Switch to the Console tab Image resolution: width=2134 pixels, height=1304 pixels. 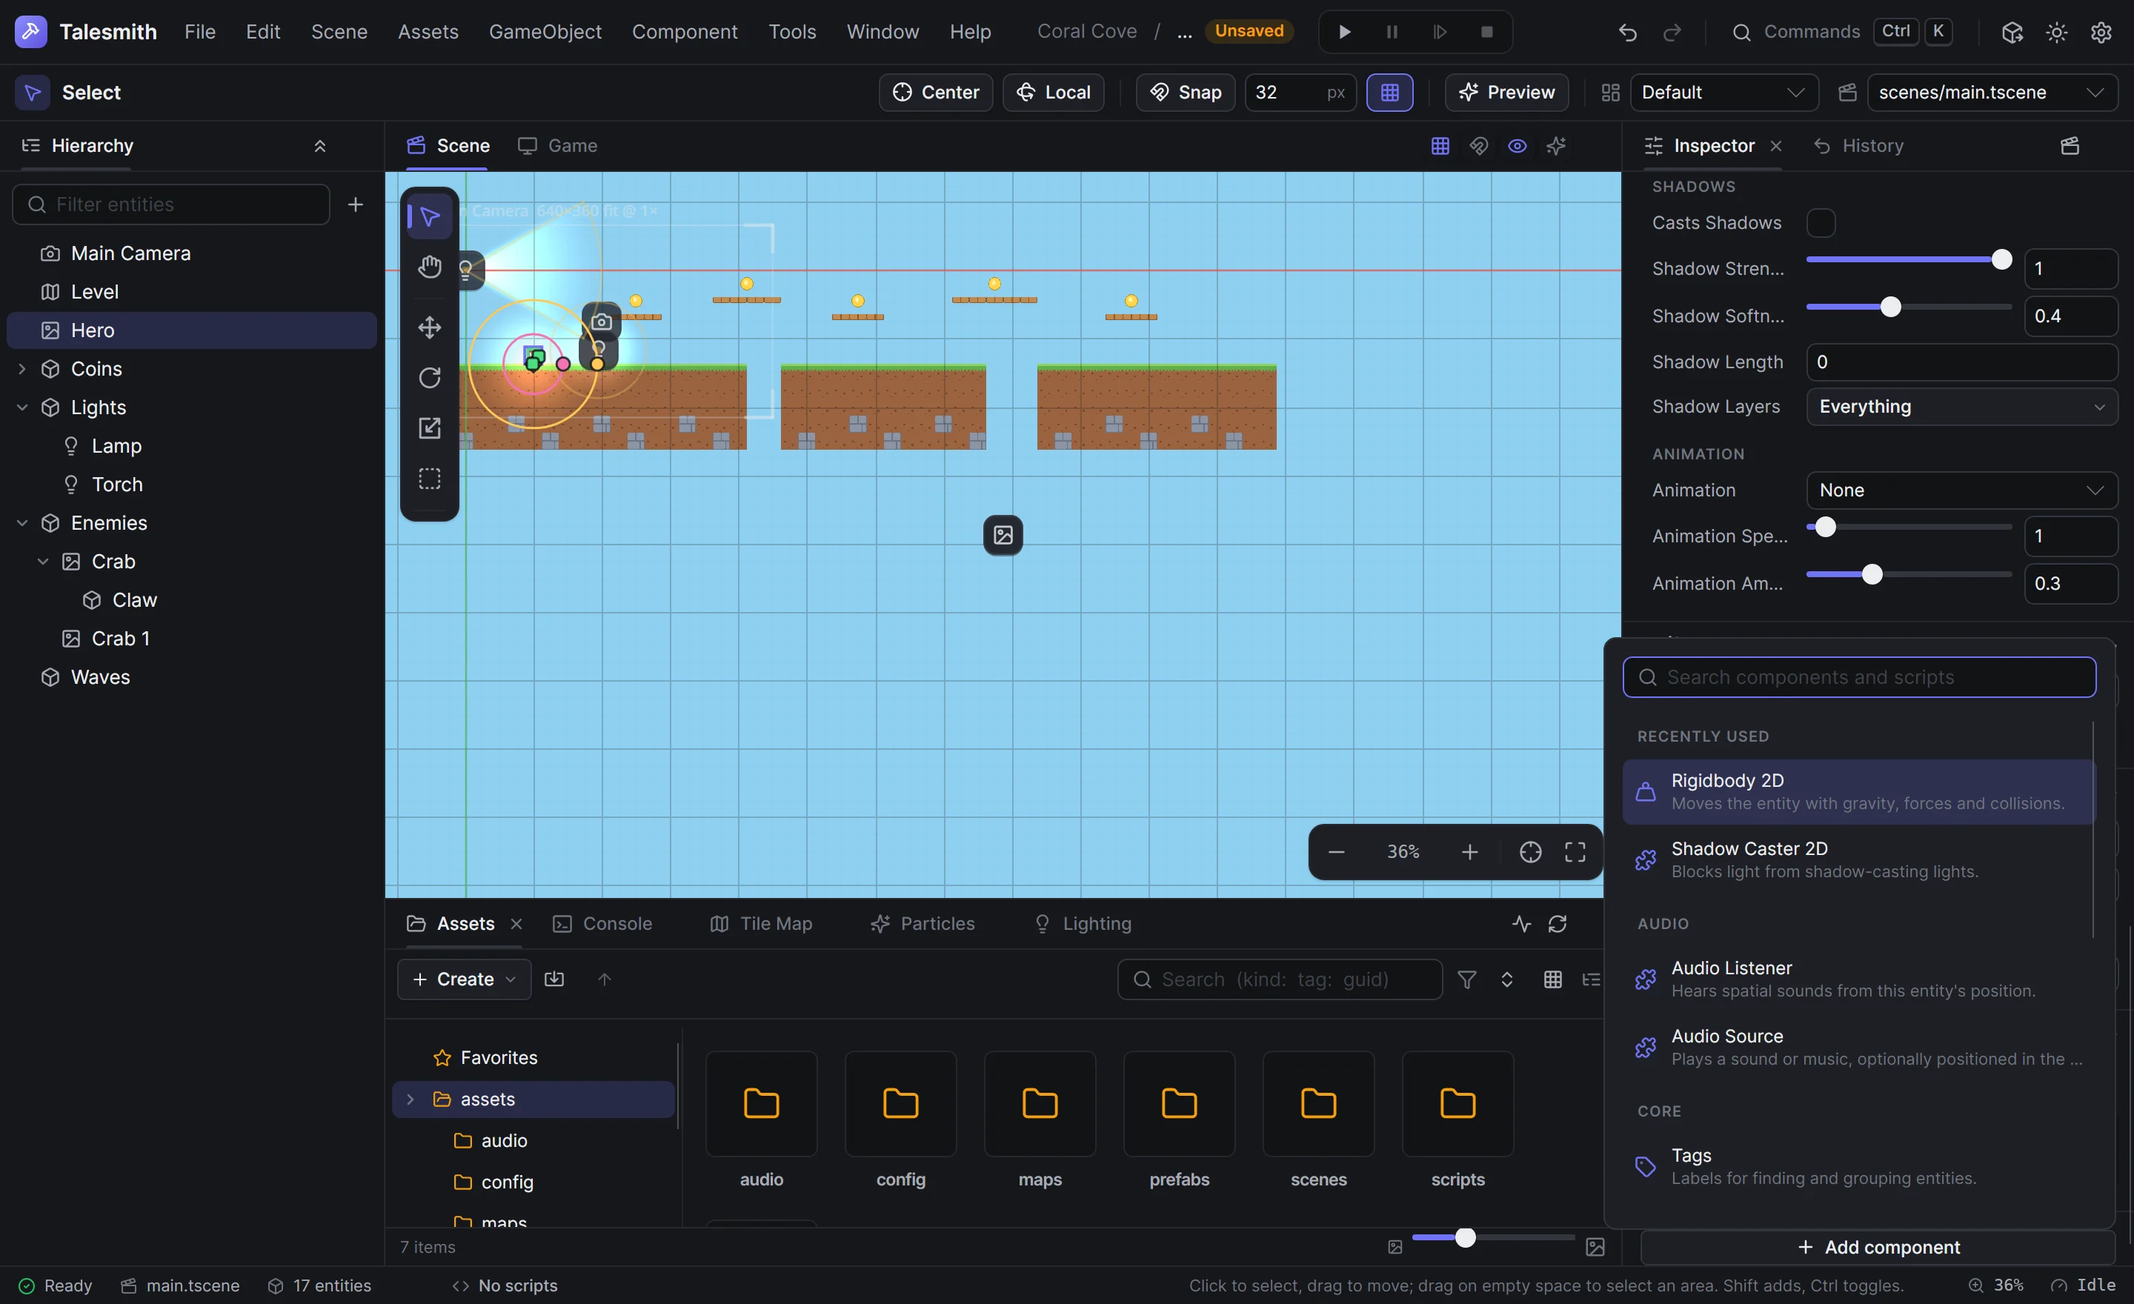coord(603,924)
